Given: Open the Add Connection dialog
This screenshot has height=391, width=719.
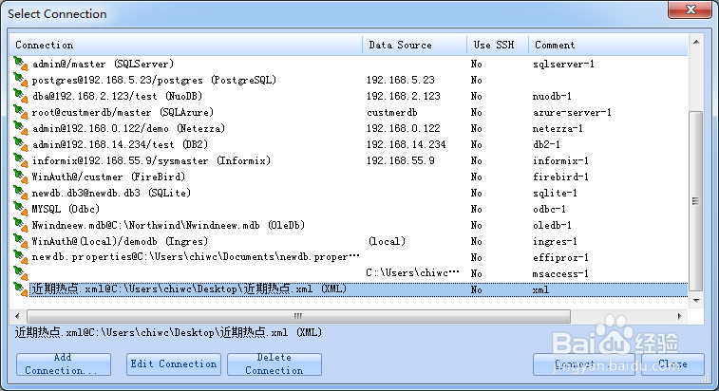Looking at the screenshot, I should [x=64, y=364].
